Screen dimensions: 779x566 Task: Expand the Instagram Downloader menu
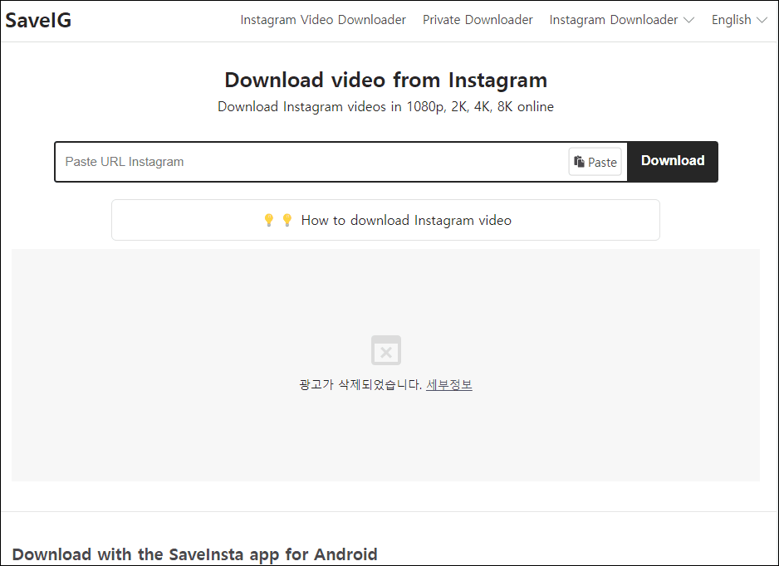pyautogui.click(x=621, y=20)
